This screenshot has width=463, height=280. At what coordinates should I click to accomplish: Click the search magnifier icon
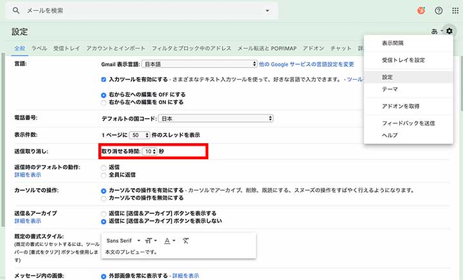coord(16,11)
